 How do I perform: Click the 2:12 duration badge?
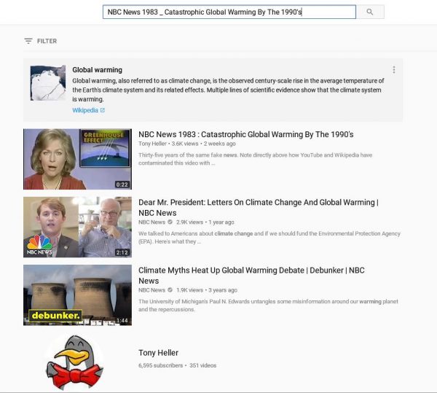(122, 252)
